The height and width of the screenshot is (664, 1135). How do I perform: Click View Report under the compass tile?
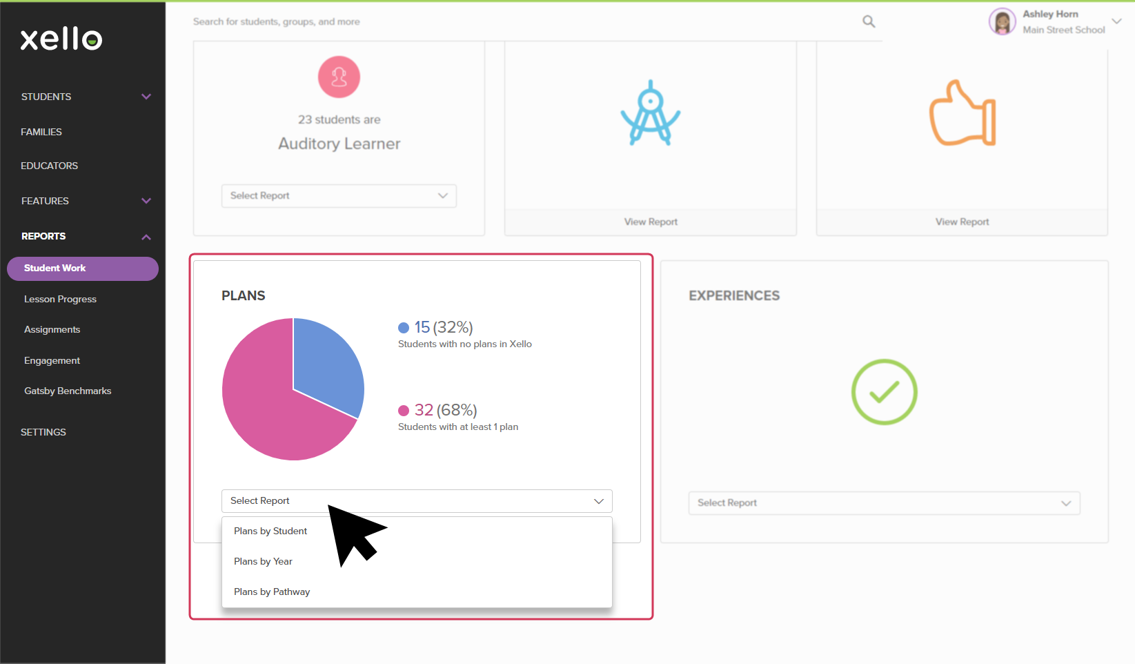tap(649, 222)
